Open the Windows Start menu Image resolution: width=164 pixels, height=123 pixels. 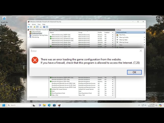[x=4, y=105]
